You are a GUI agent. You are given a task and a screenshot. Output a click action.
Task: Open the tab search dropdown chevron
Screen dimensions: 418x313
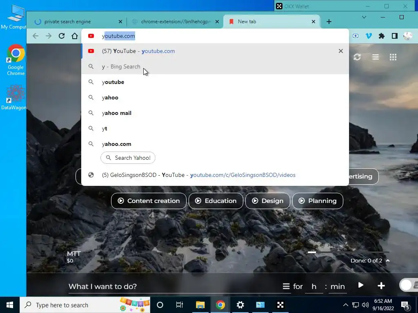(364, 17)
